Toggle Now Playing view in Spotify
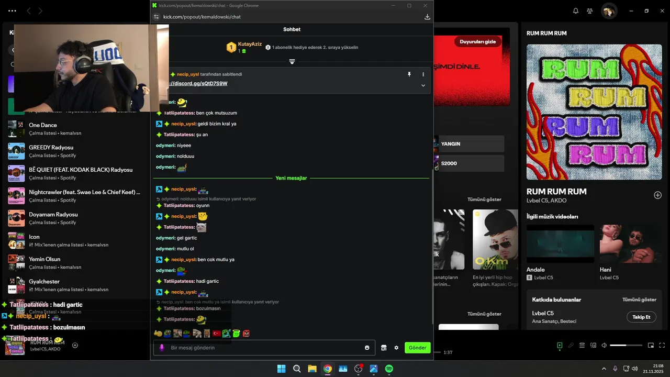The height and width of the screenshot is (377, 670). tap(560, 346)
